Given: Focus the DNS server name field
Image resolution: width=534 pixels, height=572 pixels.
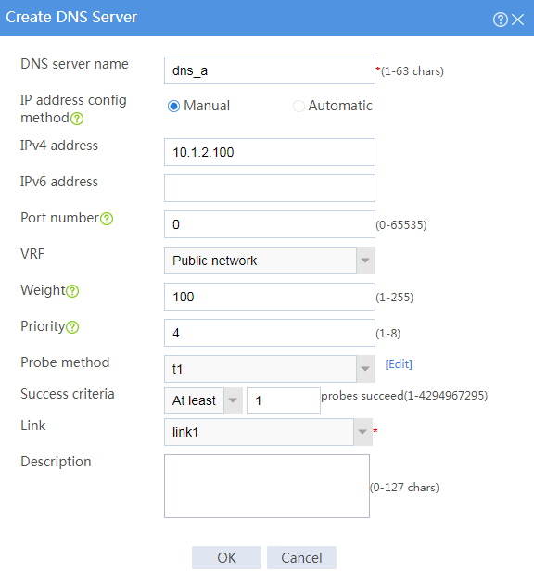Looking at the screenshot, I should point(270,70).
